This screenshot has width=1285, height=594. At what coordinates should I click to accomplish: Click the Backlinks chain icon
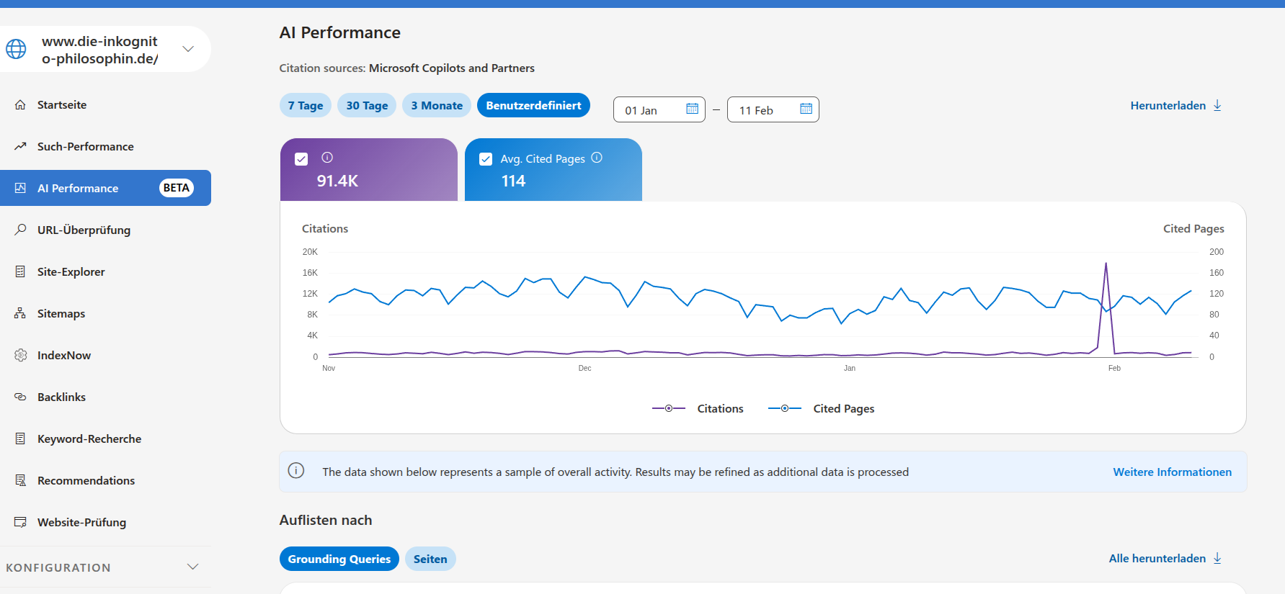20,397
